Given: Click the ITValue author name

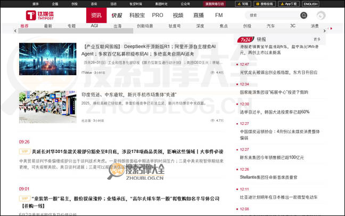Looking at the screenshot, I should click(86, 73).
